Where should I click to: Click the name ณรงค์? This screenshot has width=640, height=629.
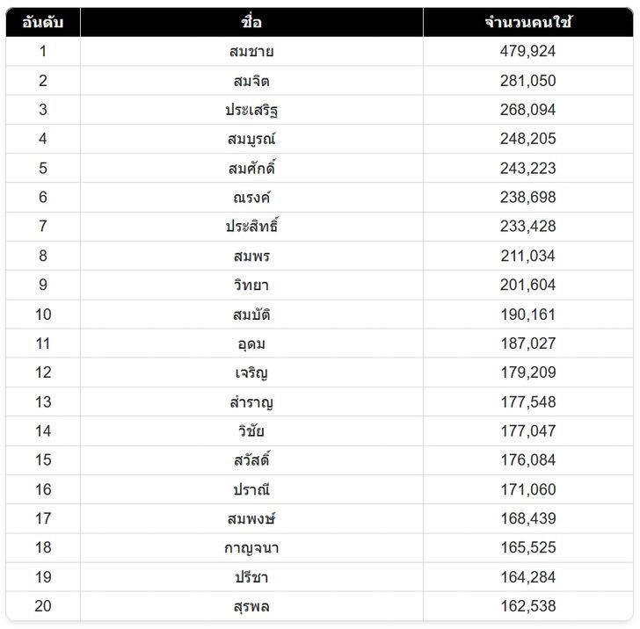pyautogui.click(x=251, y=198)
